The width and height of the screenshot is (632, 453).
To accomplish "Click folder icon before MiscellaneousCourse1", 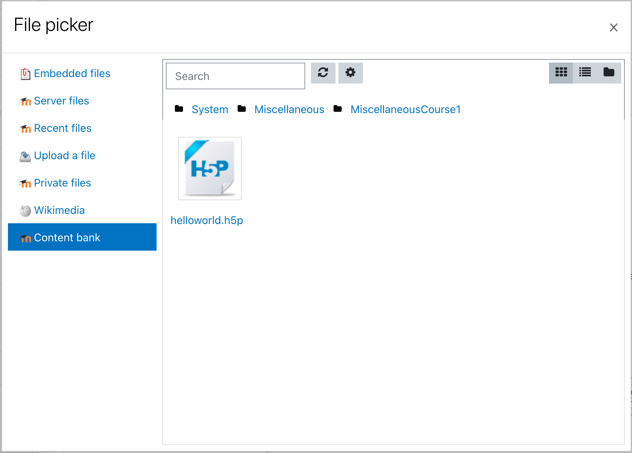I will pyautogui.click(x=338, y=109).
